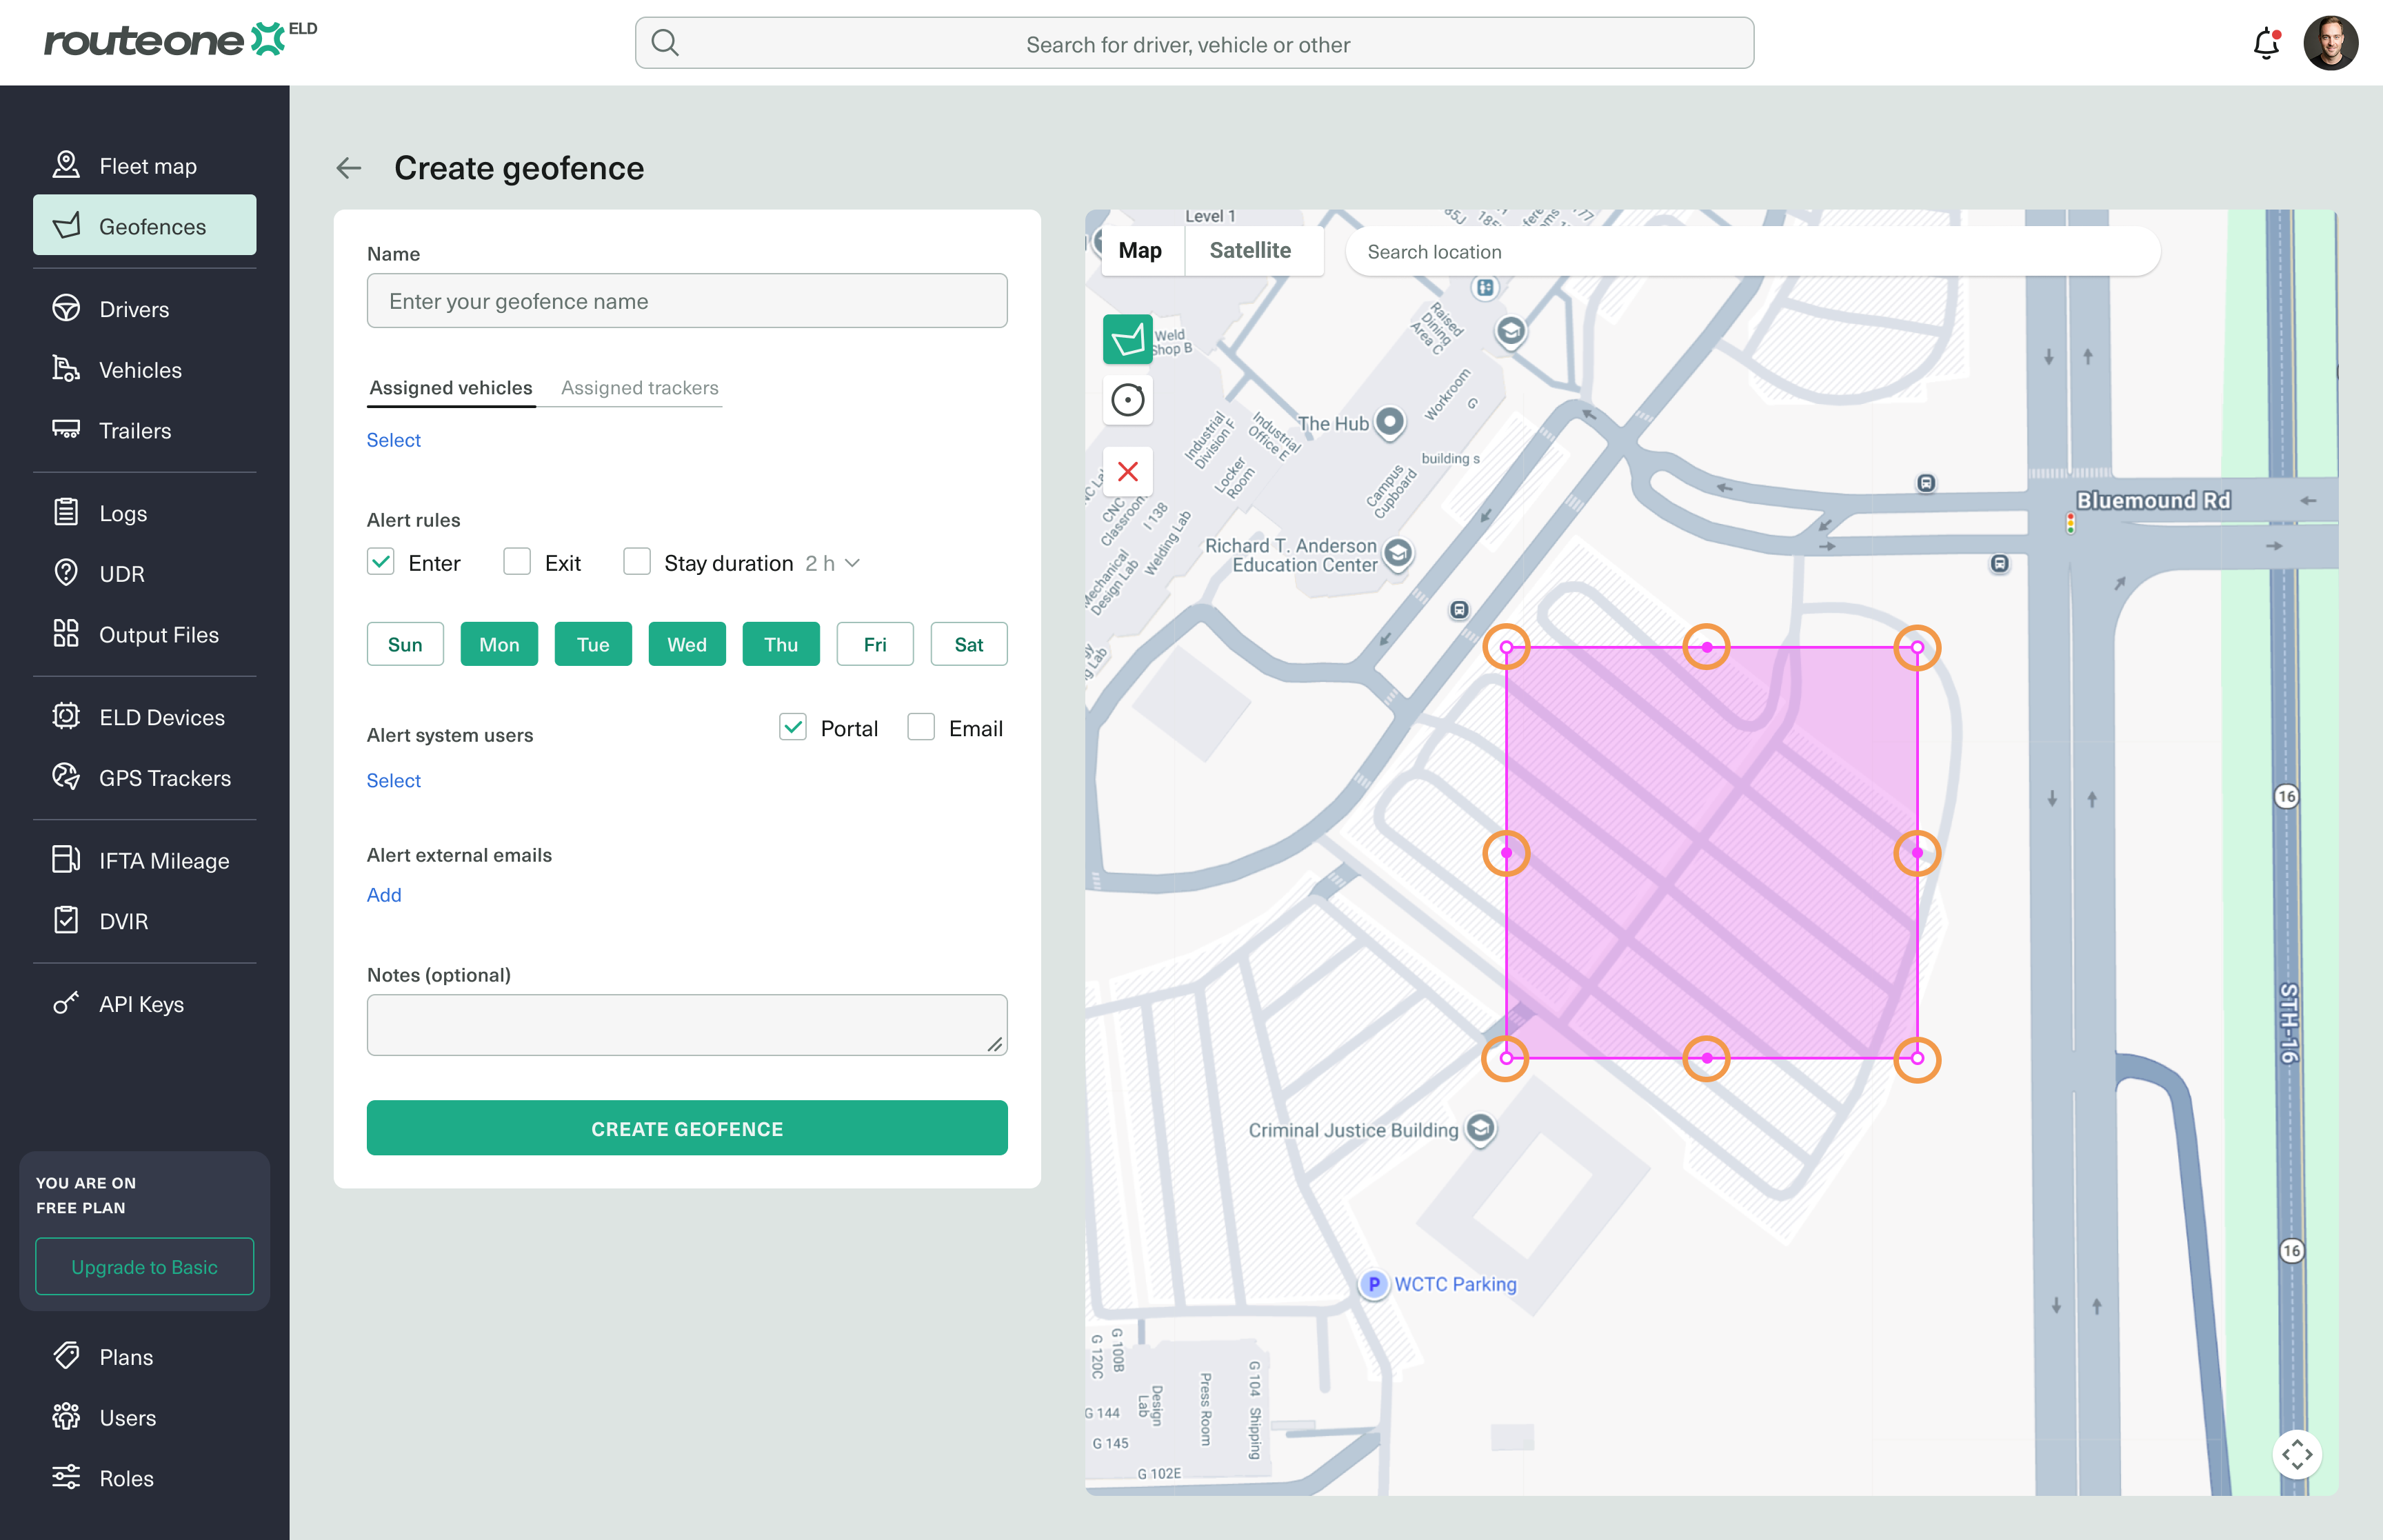Click The Hub map marker
The image size is (2383, 1540).
(1390, 422)
